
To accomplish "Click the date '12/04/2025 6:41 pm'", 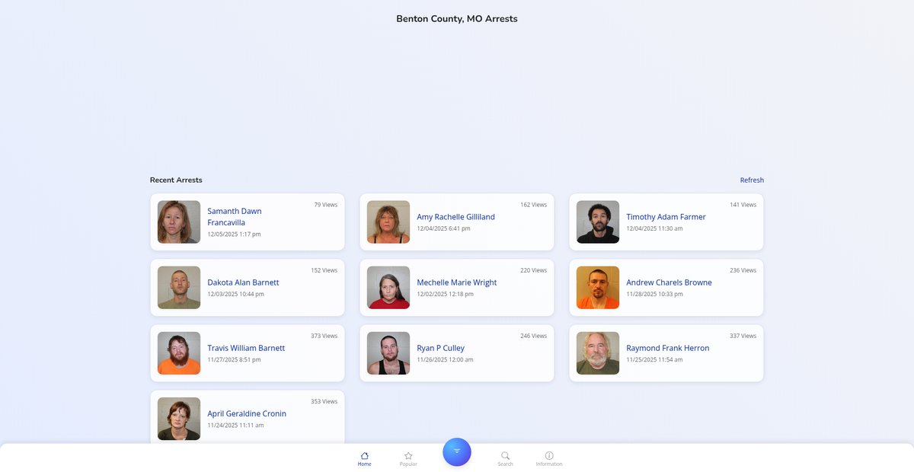I will coord(443,228).
